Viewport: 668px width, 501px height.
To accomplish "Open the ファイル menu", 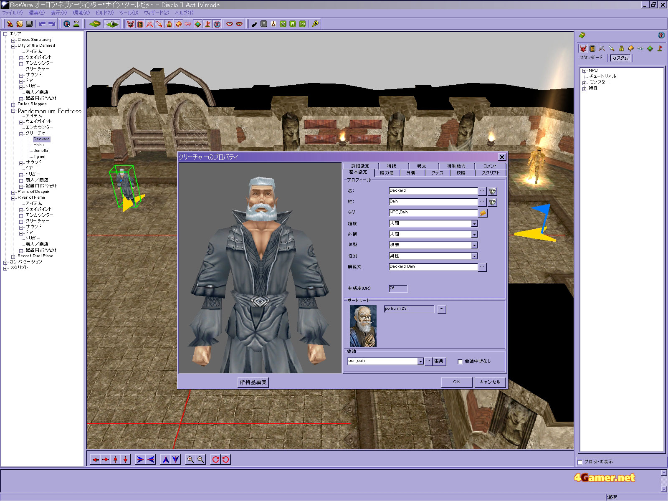I will click(13, 13).
